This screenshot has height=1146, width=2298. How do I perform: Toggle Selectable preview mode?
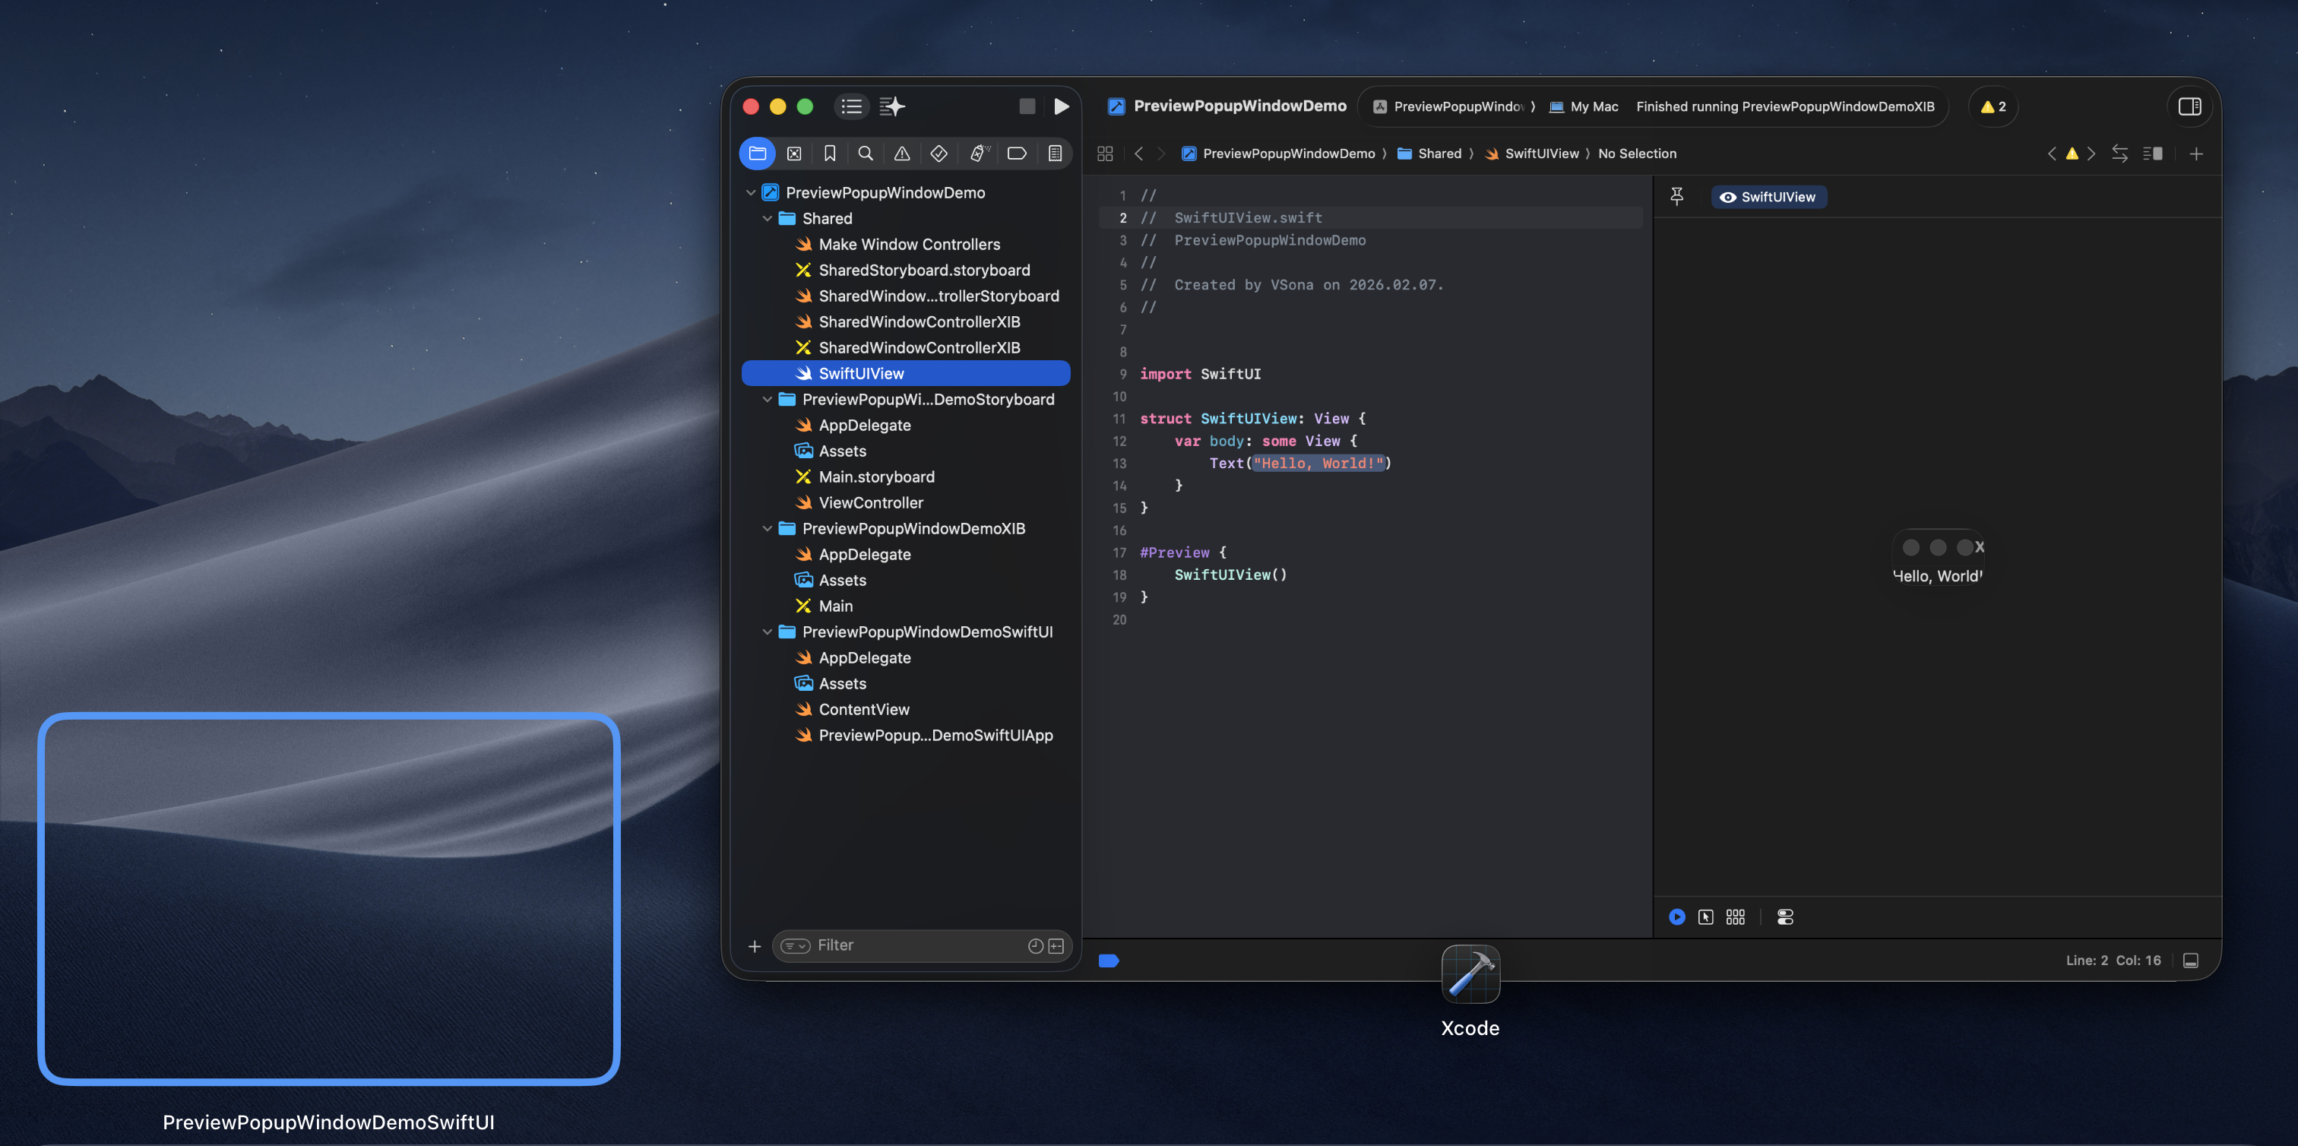(1706, 916)
